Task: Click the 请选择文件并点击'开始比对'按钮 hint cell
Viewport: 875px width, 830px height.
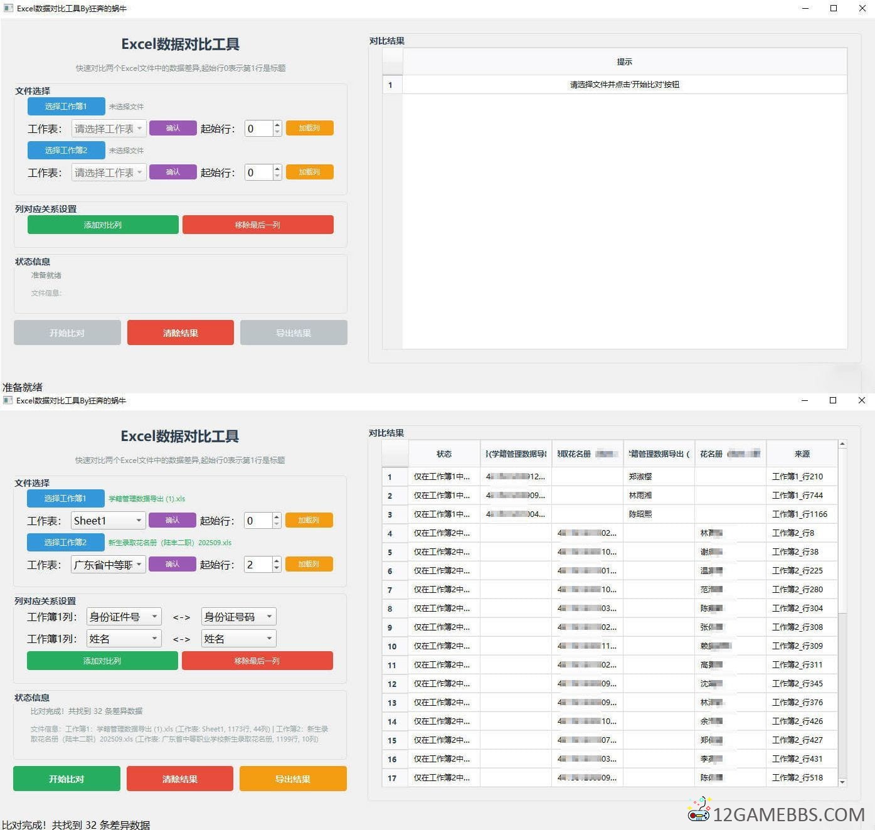Action: [624, 85]
